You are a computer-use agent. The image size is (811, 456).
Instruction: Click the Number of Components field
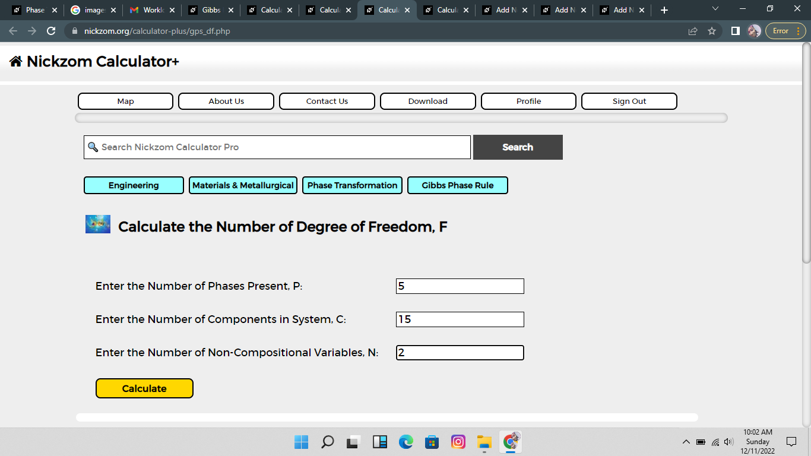(x=460, y=319)
